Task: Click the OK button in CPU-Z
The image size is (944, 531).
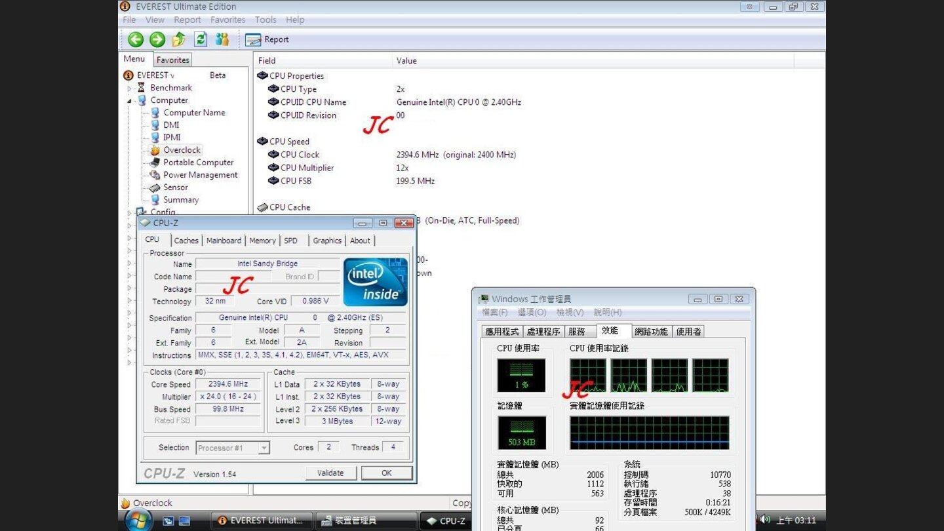Action: click(x=387, y=473)
